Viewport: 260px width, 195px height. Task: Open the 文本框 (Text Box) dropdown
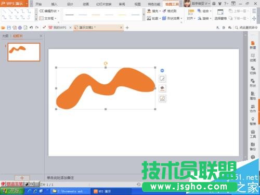click(x=48, y=18)
